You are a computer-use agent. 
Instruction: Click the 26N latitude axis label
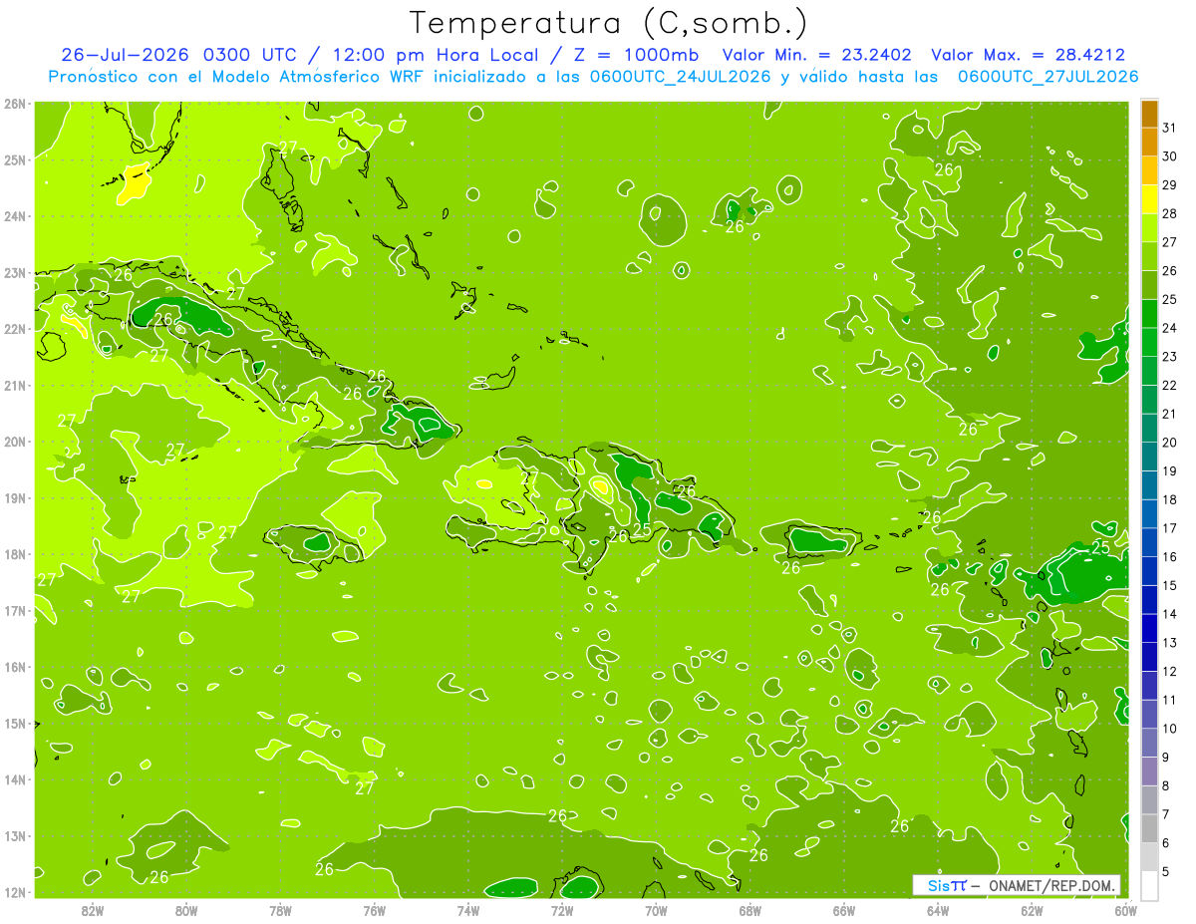click(15, 104)
